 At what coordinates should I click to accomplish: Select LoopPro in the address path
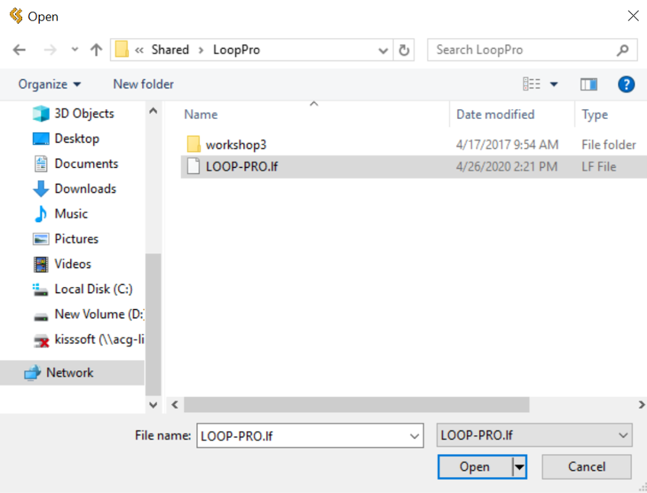[x=237, y=50]
